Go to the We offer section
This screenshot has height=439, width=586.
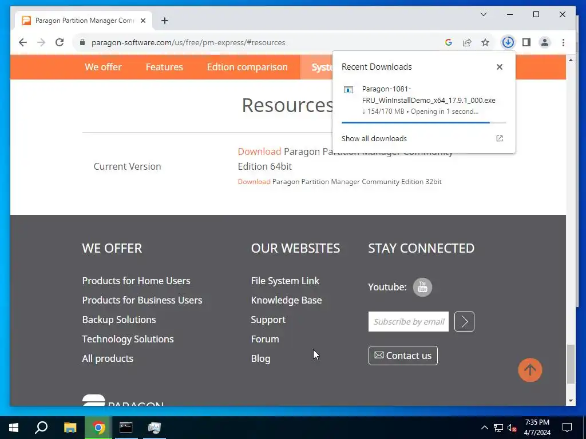click(103, 67)
